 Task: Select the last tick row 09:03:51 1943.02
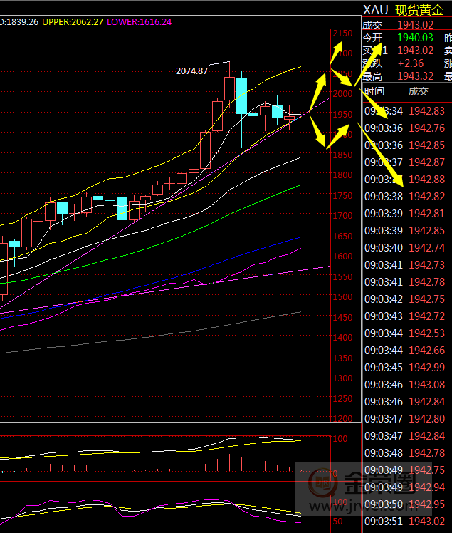pyautogui.click(x=406, y=522)
